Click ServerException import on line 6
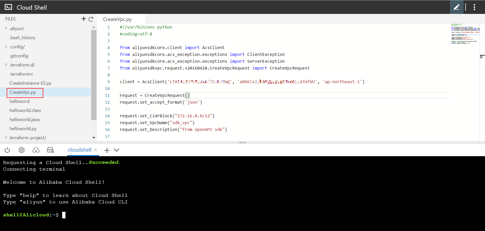The image size is (485, 231). click(266, 61)
